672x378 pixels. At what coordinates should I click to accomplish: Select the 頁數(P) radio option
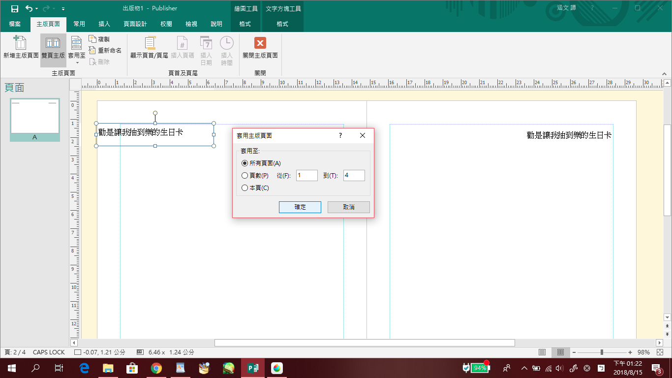pos(245,176)
